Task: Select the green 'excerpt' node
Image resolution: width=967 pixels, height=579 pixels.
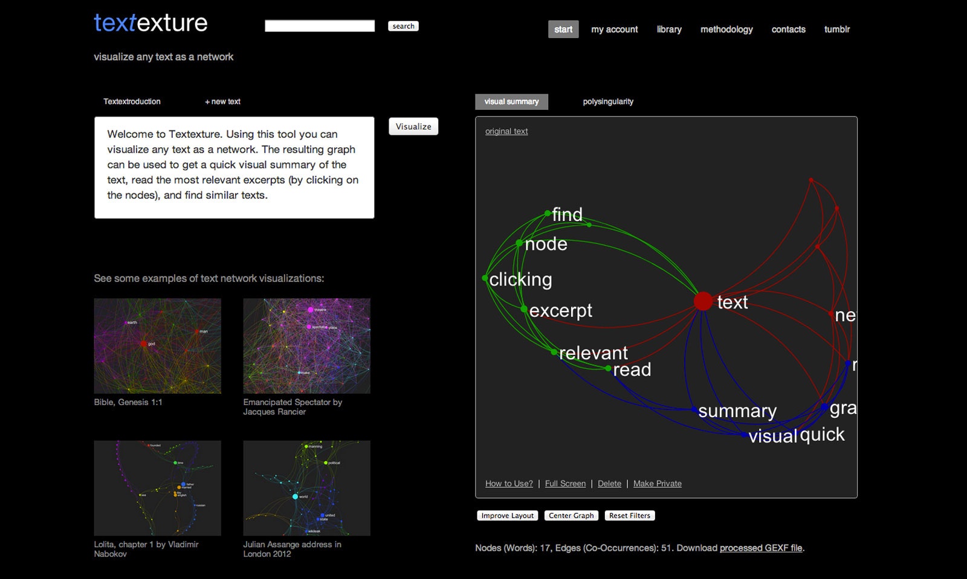Action: (524, 309)
